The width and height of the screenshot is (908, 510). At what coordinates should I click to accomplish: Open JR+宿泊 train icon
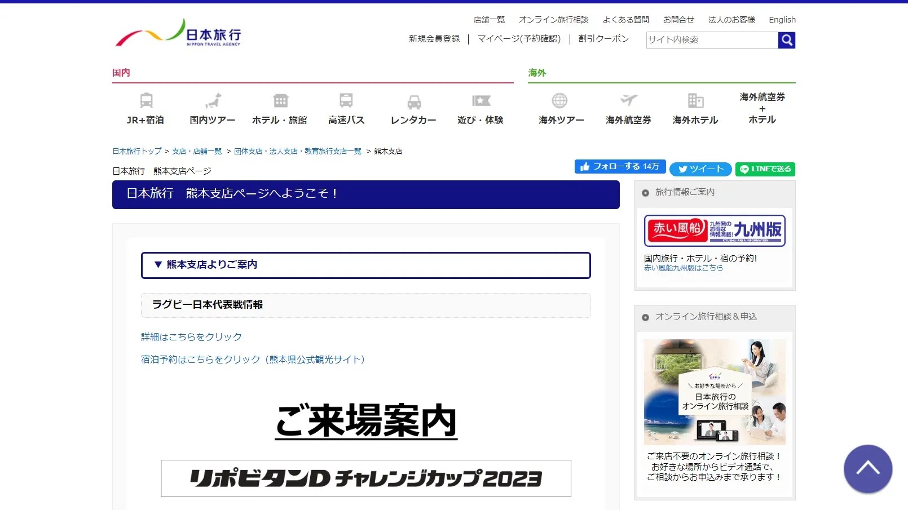click(x=146, y=101)
